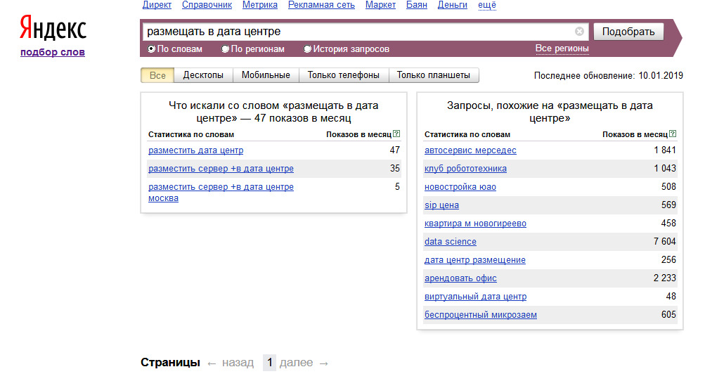Open the 'арендовать офис' query link
This screenshot has height=374, width=705.
tap(460, 278)
